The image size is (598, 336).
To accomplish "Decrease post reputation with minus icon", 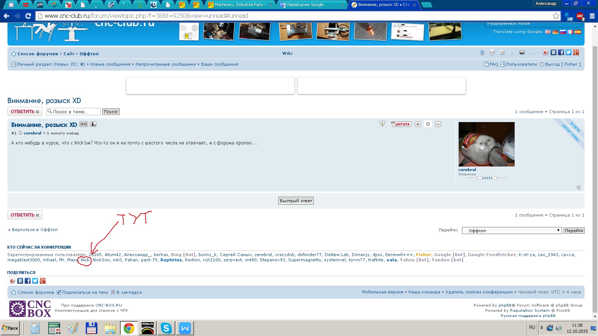I will click(x=438, y=124).
